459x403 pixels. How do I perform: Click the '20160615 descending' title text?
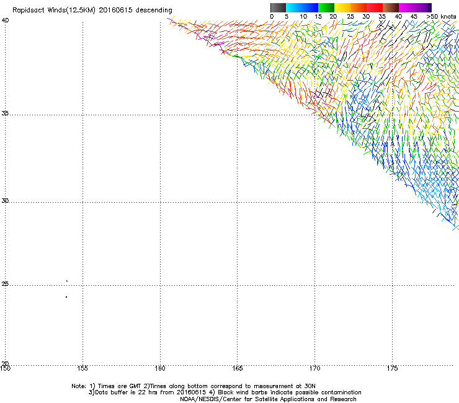[136, 11]
